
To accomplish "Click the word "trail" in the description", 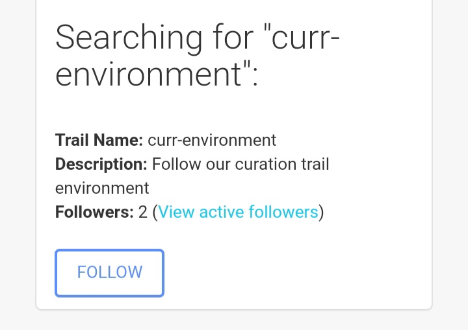I will (x=314, y=164).
